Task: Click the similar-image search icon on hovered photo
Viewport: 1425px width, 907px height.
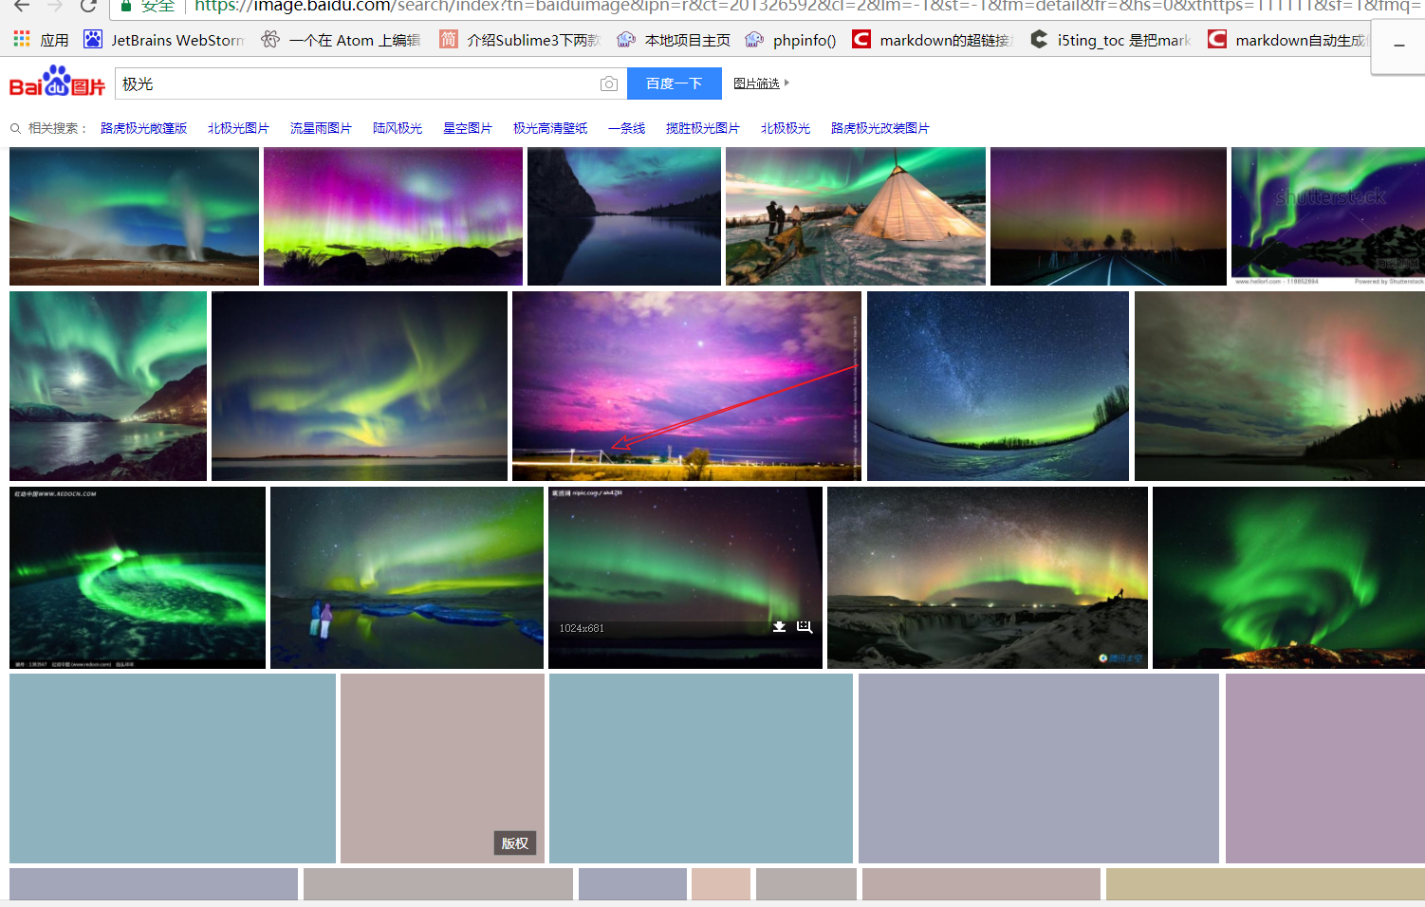Action: click(x=805, y=627)
